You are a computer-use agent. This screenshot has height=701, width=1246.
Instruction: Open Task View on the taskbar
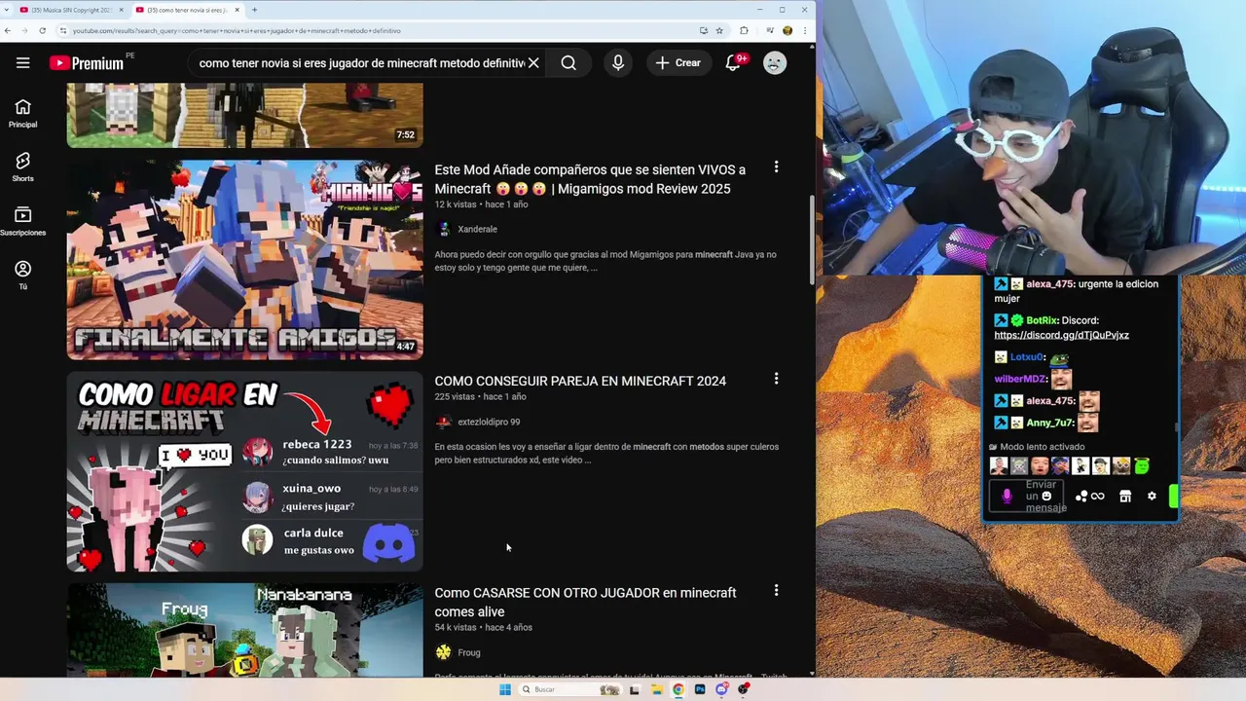tap(635, 689)
